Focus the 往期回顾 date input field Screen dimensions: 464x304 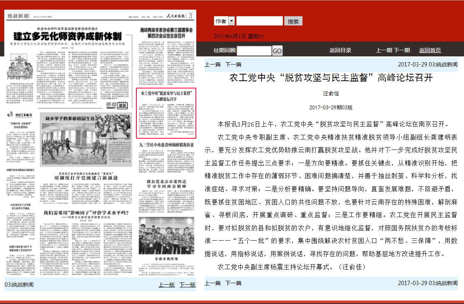[x=254, y=51]
